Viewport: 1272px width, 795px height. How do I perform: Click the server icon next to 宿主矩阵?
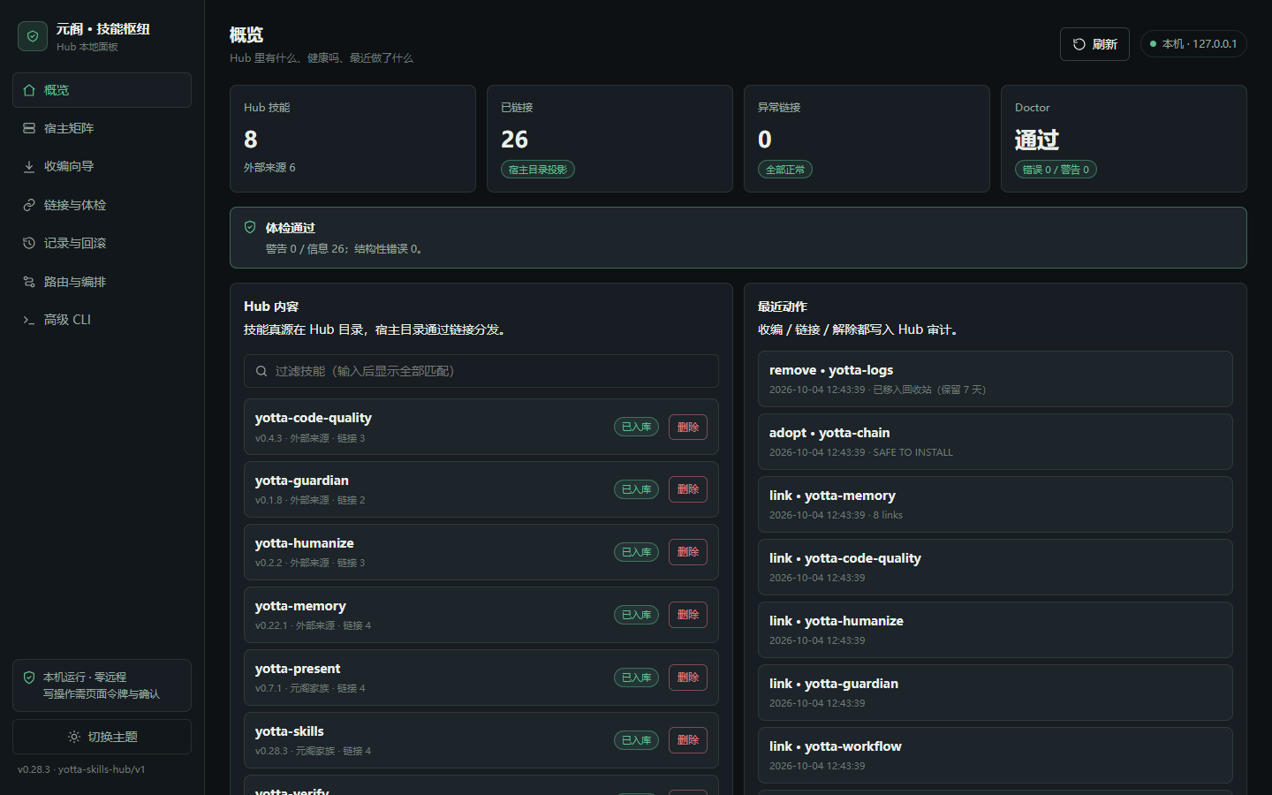point(29,128)
